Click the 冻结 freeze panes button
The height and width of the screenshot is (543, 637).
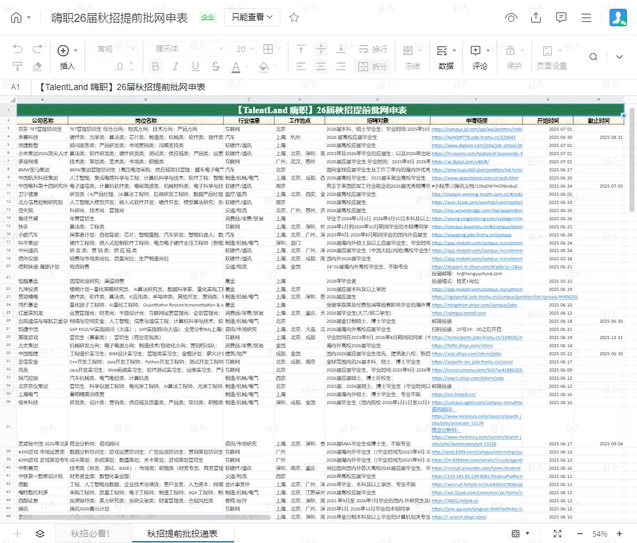(x=412, y=58)
